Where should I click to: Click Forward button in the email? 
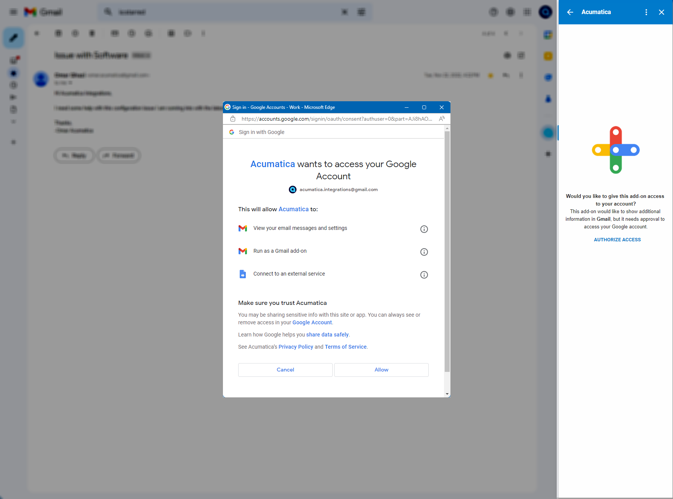[x=119, y=155]
